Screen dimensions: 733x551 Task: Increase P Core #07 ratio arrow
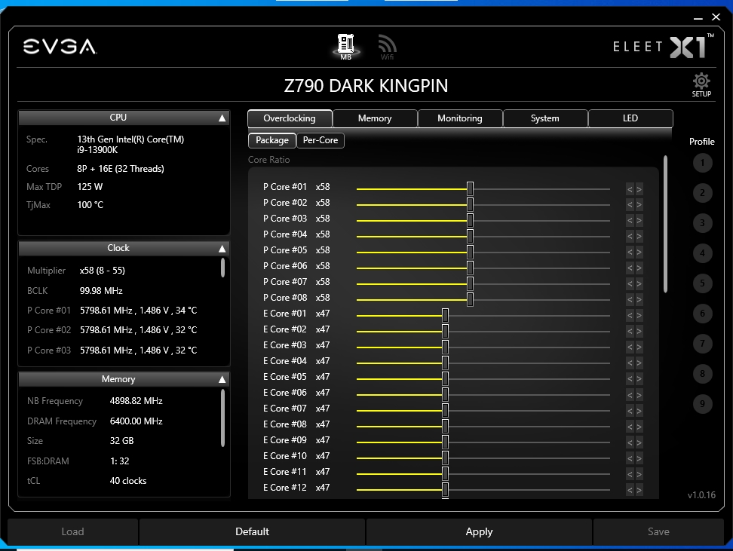click(639, 283)
